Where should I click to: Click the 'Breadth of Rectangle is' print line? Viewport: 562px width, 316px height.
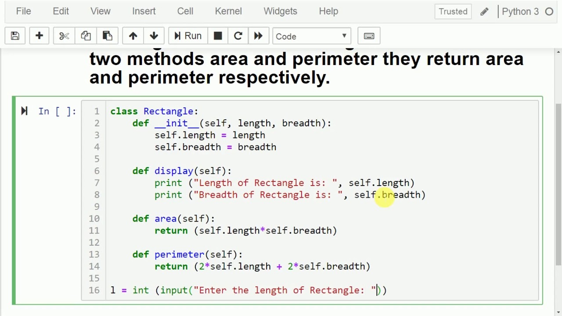(290, 194)
